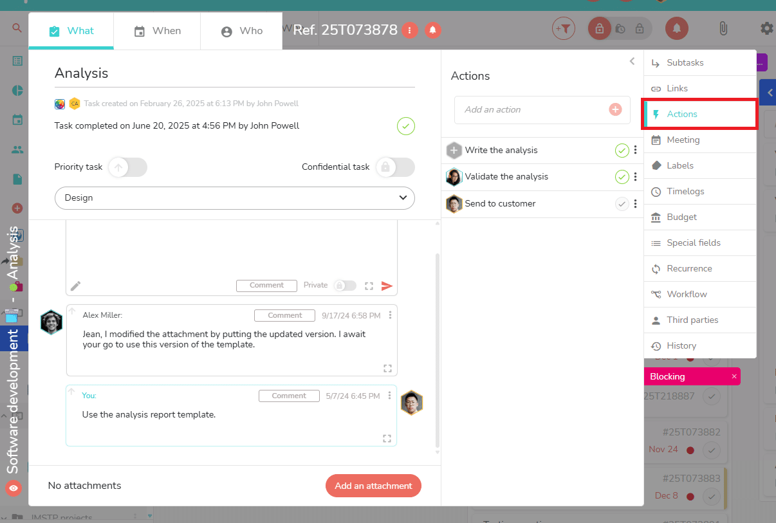This screenshot has width=776, height=523.
Task: View attachments using the paperclip icon
Action: click(x=723, y=28)
